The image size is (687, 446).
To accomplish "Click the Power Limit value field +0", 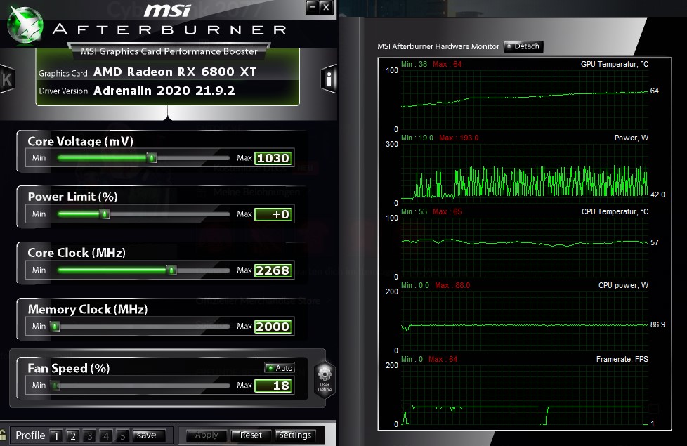I will tap(273, 214).
